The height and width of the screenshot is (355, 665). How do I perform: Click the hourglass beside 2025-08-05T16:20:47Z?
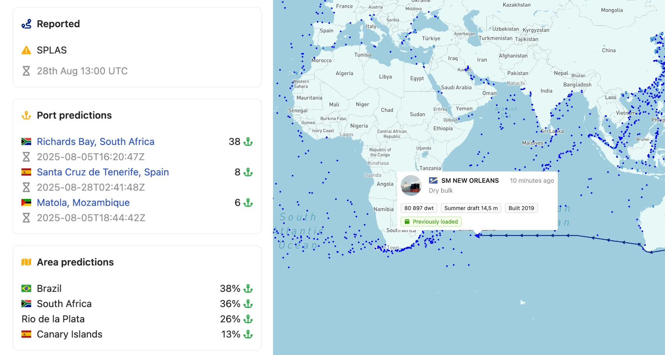pyautogui.click(x=26, y=157)
